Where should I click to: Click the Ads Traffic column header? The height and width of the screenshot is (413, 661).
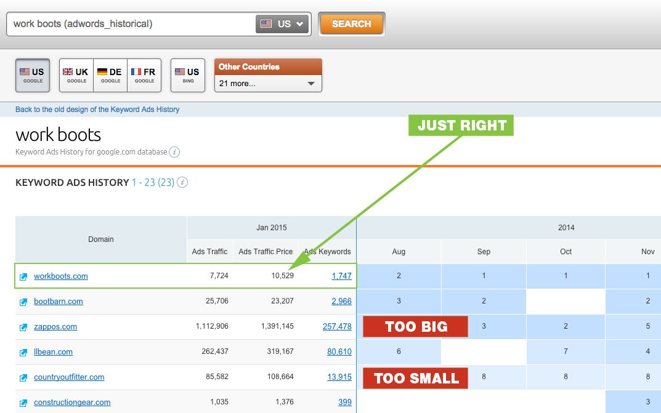point(209,252)
